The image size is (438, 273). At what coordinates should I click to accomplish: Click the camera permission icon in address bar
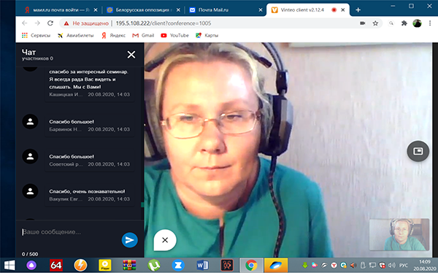363,23
